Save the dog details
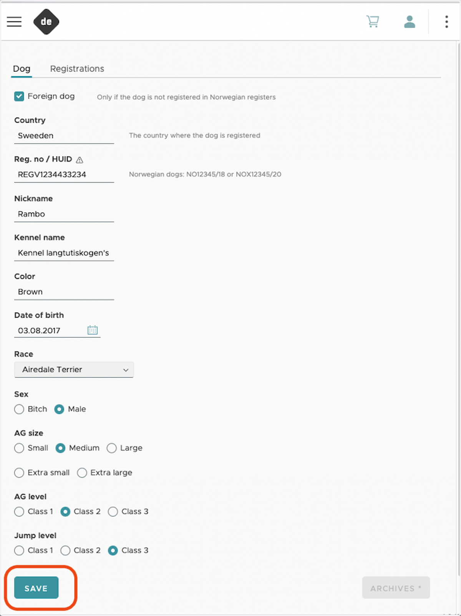Screen dimensions: 461x616 click(x=36, y=588)
